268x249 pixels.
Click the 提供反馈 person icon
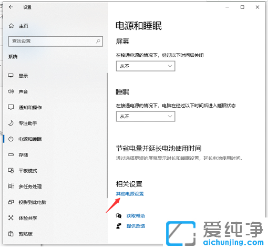[x=119, y=226]
